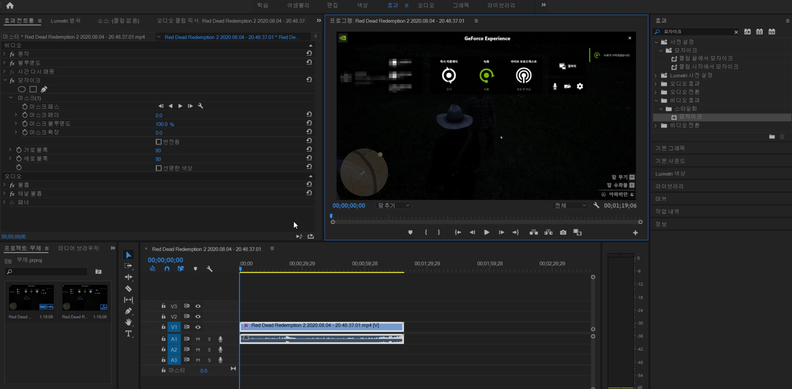Viewport: 792px width, 389px height.
Task: Open the 기본 사운드 panel
Action: [x=670, y=161]
